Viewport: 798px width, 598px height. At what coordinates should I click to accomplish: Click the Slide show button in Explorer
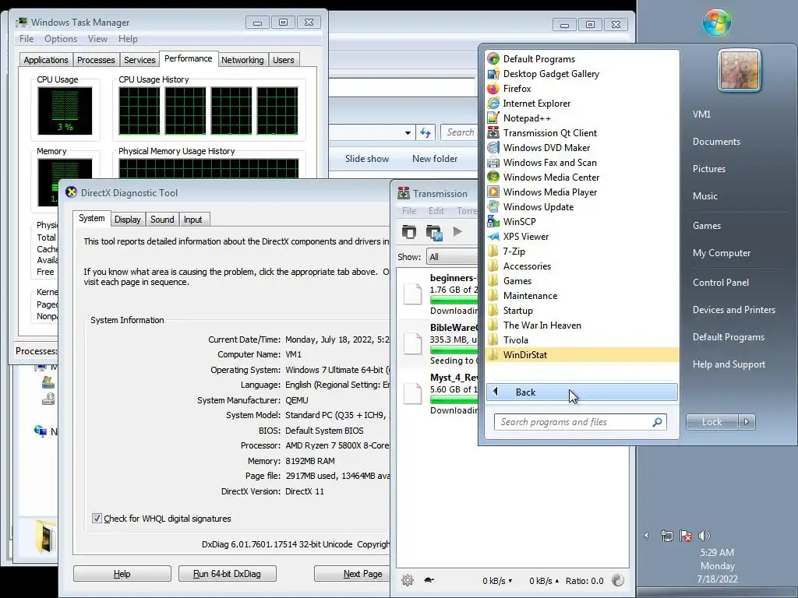pyautogui.click(x=367, y=159)
